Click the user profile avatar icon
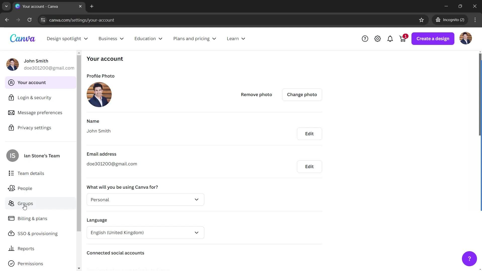 click(465, 38)
